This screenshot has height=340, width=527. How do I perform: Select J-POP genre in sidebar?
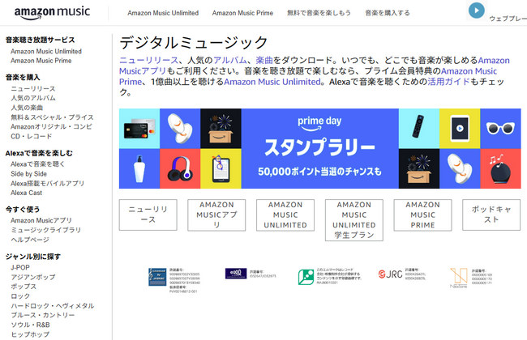pyautogui.click(x=19, y=267)
